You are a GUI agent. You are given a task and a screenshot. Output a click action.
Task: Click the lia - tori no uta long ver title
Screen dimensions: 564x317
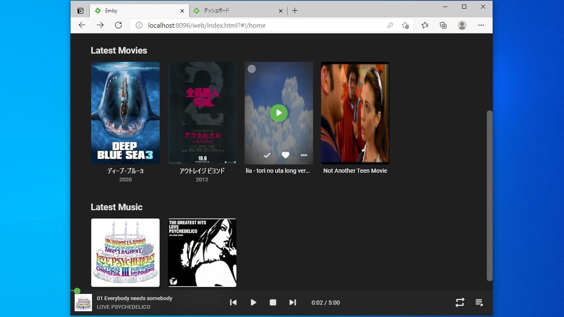coord(278,171)
